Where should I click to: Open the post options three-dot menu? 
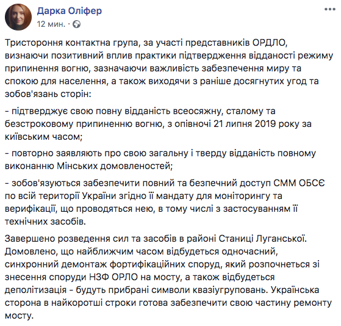329,9
